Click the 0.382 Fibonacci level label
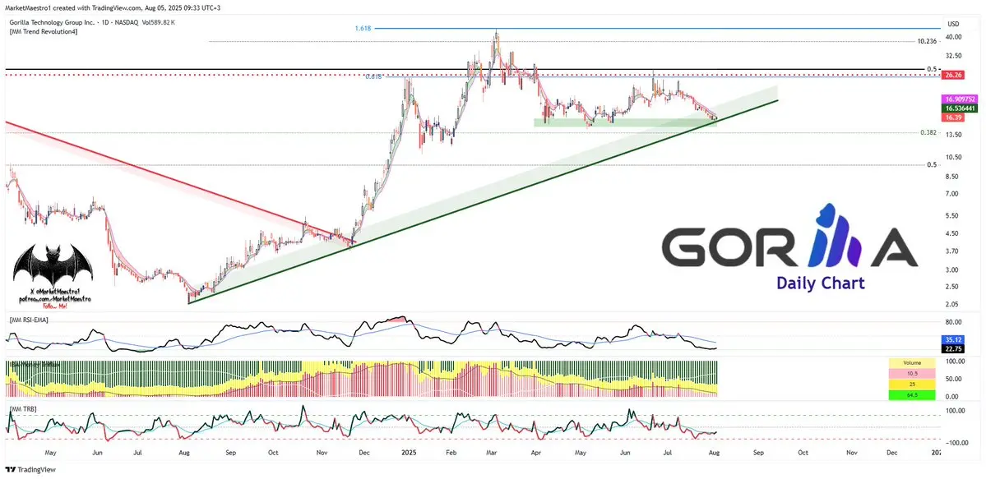This screenshot has height=479, width=986. tap(928, 132)
